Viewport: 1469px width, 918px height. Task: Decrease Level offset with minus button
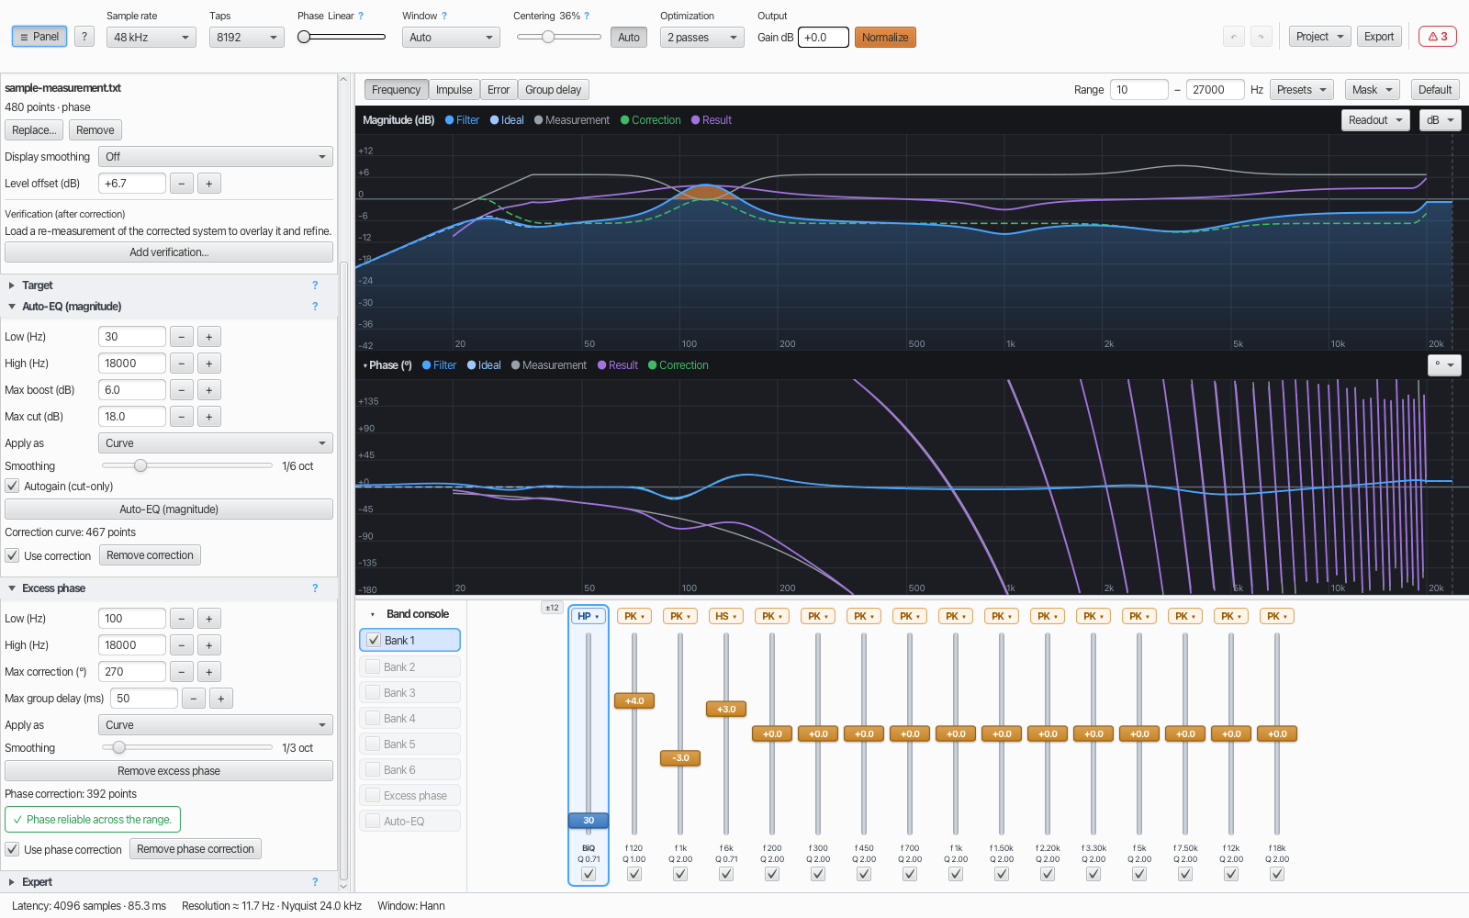[182, 184]
